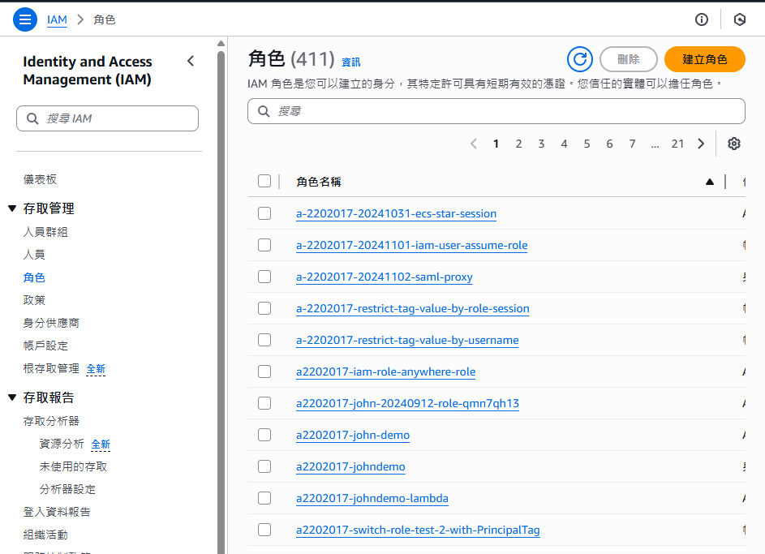
Task: Open the hamburger navigation menu
Action: [x=25, y=19]
